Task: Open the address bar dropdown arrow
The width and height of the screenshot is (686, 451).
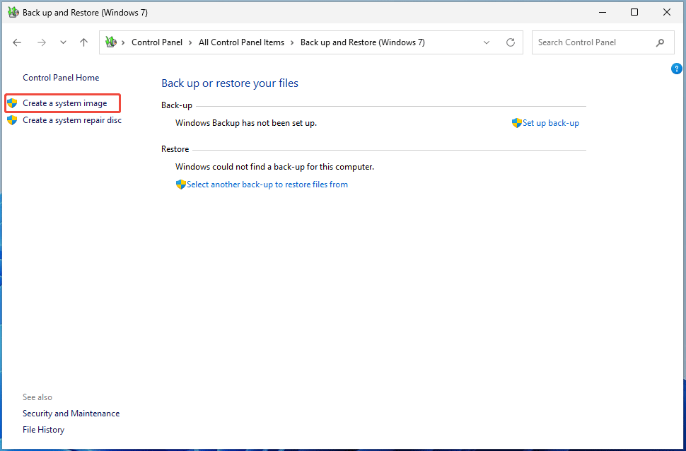Action: tap(487, 42)
